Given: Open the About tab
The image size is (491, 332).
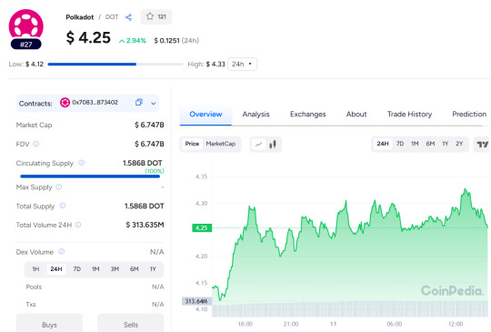Looking at the screenshot, I should pyautogui.click(x=356, y=115).
